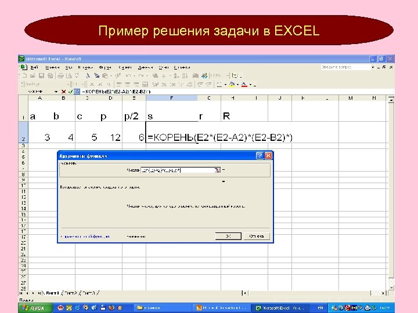Select column F header

(x=171, y=98)
